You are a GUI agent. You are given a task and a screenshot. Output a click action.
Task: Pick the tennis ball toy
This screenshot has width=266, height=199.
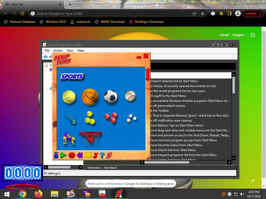click(x=69, y=97)
